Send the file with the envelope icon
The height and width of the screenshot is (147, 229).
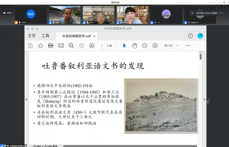pyautogui.click(x=61, y=46)
